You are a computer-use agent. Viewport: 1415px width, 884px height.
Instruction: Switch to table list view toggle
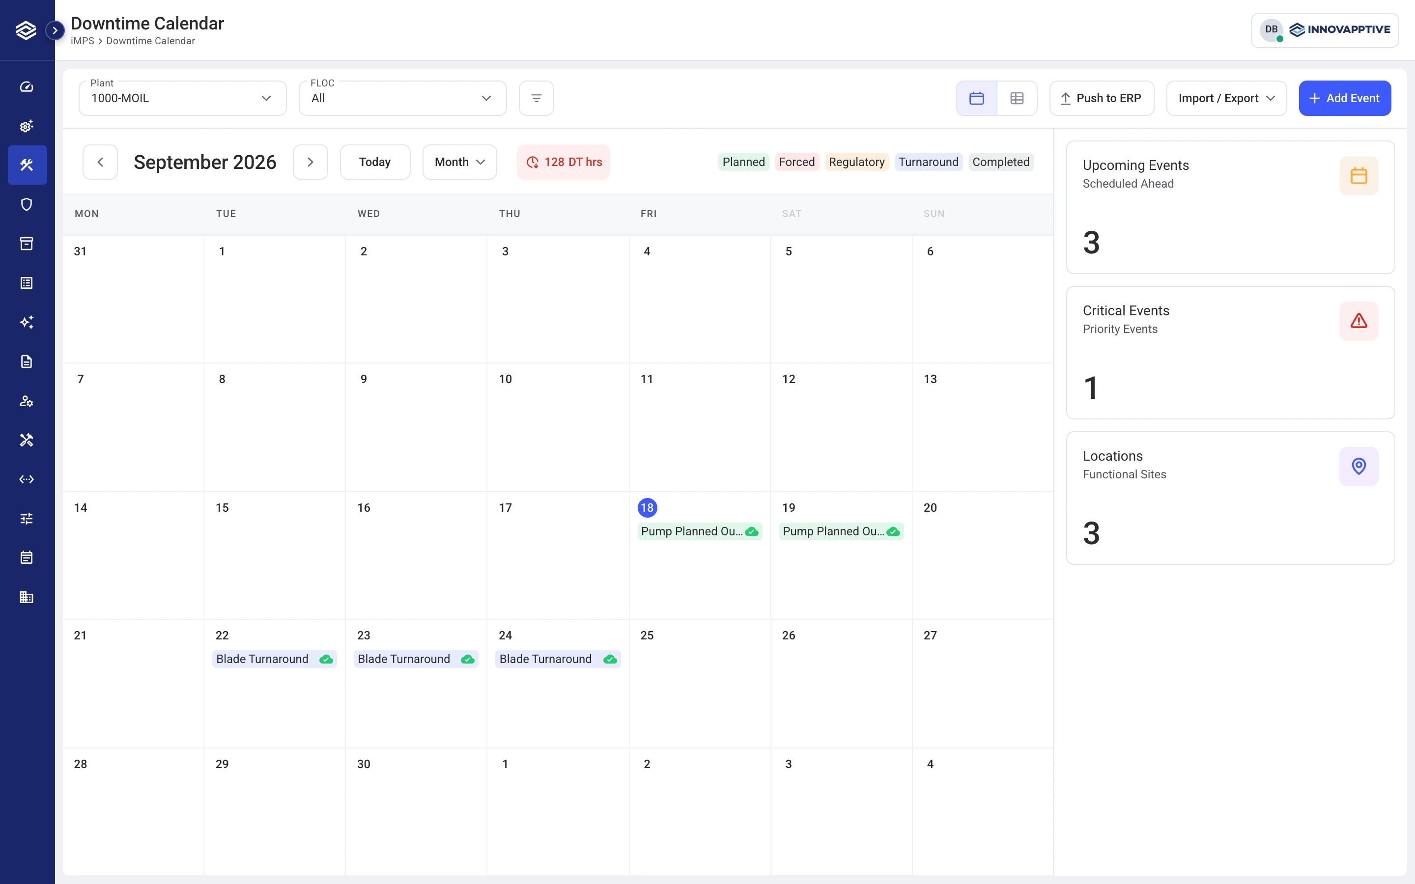pos(1017,98)
